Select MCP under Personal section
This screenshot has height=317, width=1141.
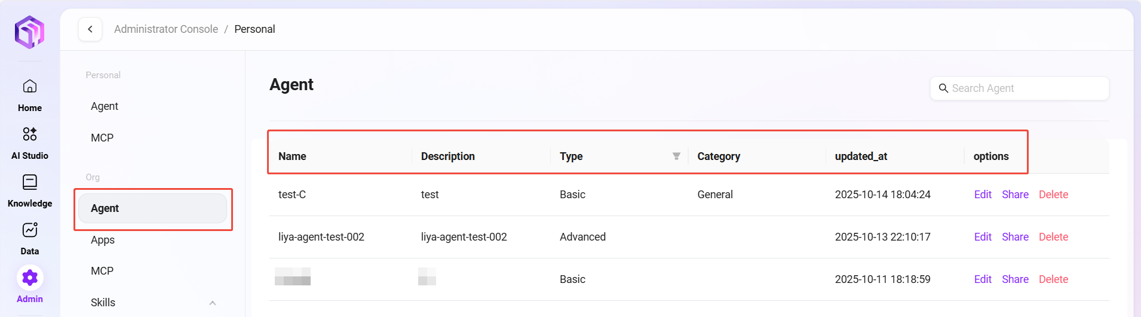(x=102, y=138)
